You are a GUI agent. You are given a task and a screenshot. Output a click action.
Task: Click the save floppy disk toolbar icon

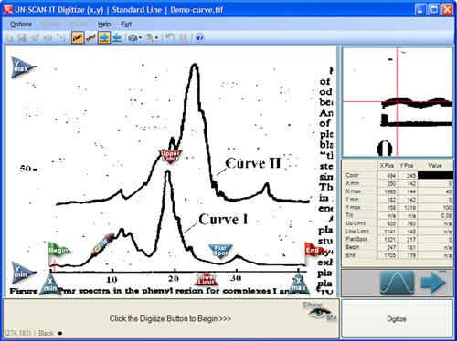pyautogui.click(x=22, y=38)
